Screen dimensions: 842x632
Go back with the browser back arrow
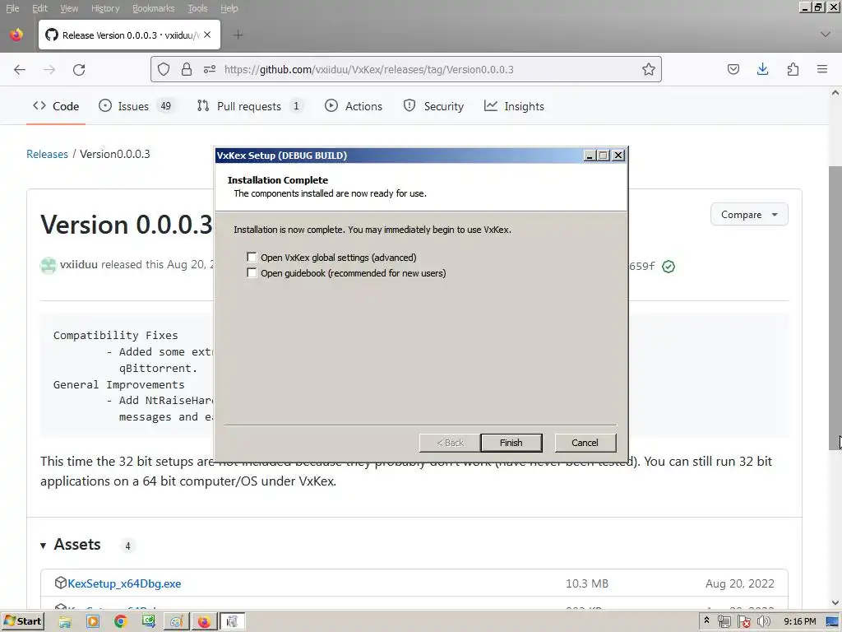pyautogui.click(x=20, y=69)
